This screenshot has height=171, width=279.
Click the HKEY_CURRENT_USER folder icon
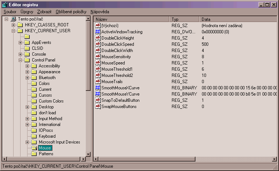(x=20, y=31)
